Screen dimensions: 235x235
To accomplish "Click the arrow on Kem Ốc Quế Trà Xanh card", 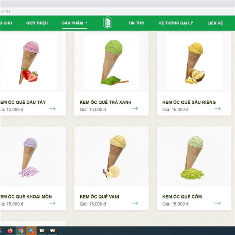I will pos(135,108).
